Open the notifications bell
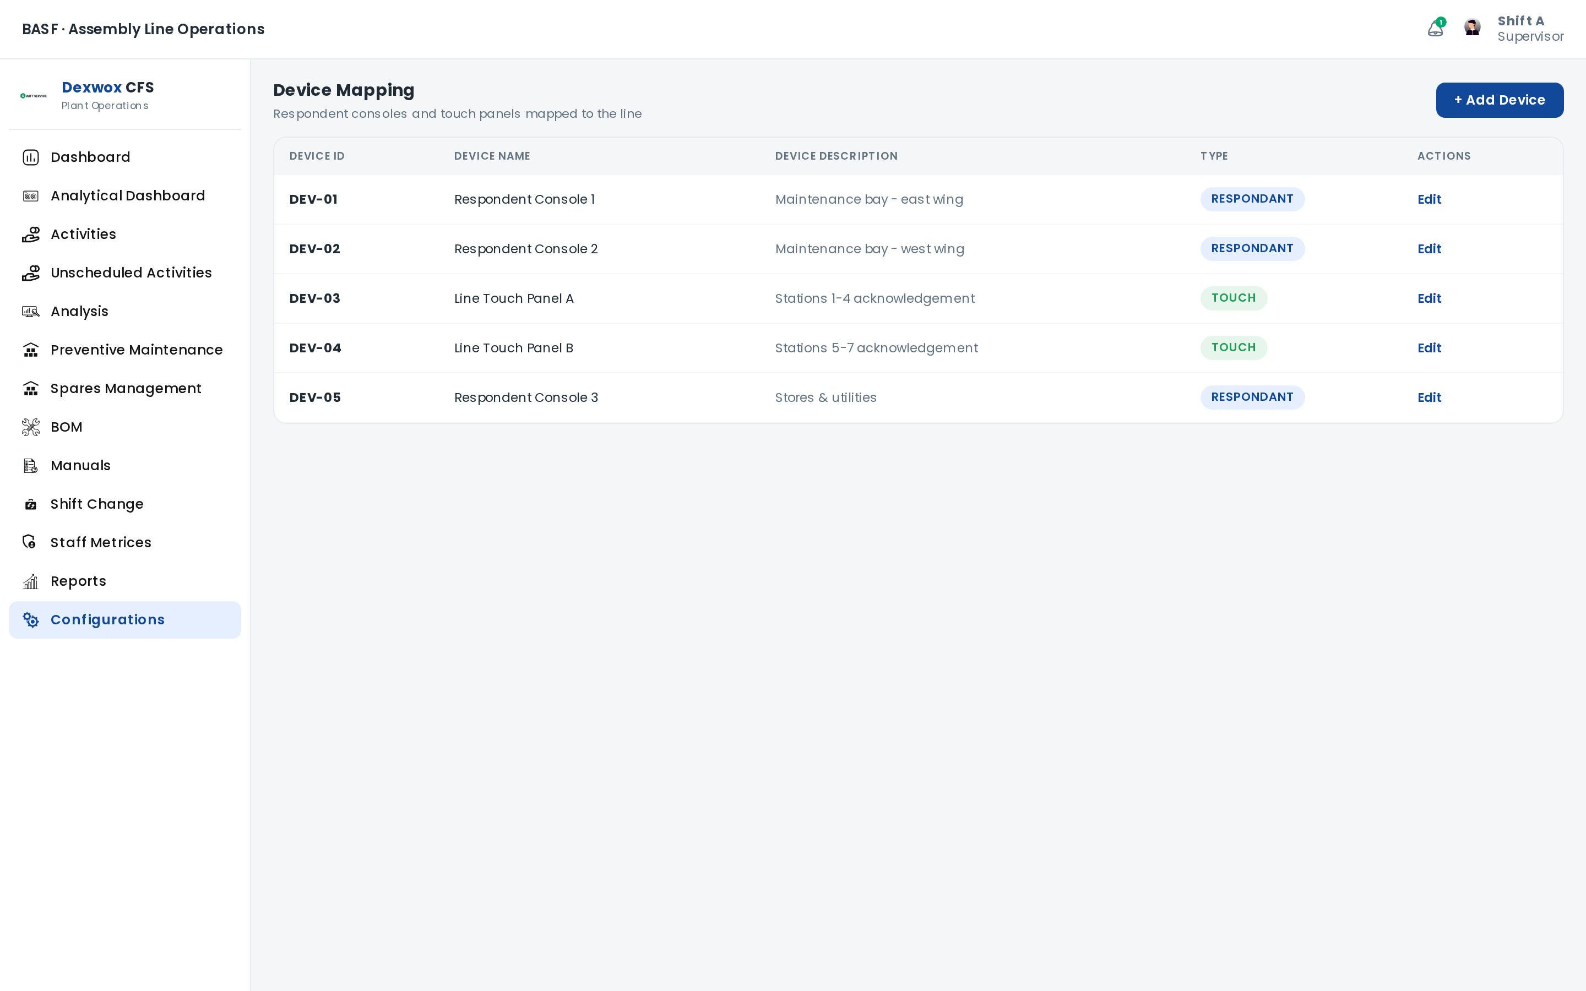The image size is (1586, 991). coord(1435,28)
